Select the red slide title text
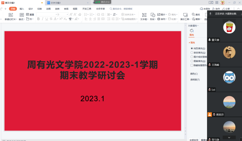Image resolution: width=242 pixels, height=141 pixels. [x=92, y=70]
